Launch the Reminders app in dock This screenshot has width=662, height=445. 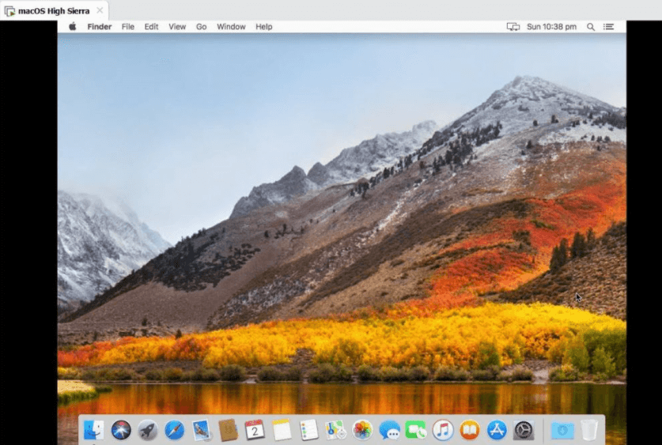click(x=308, y=430)
